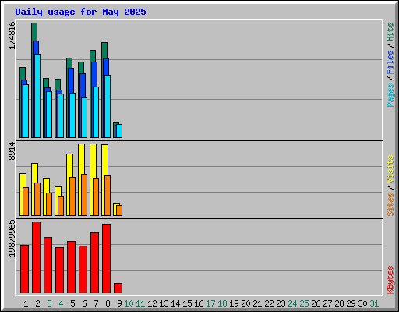Click the "174816" axis value
399x312 pixels.
(x=12, y=35)
